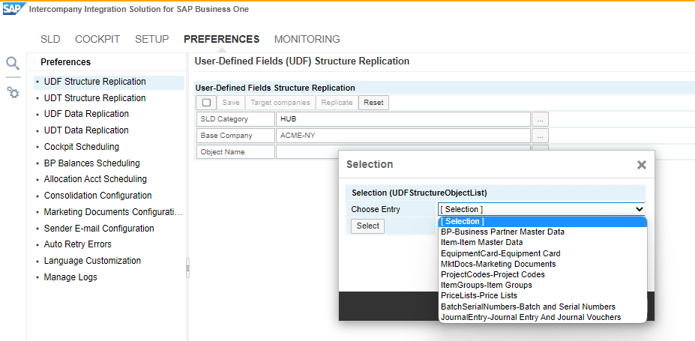Image resolution: width=695 pixels, height=341 pixels.
Task: Click the search magnifier icon in sidebar
Action: pos(13,63)
